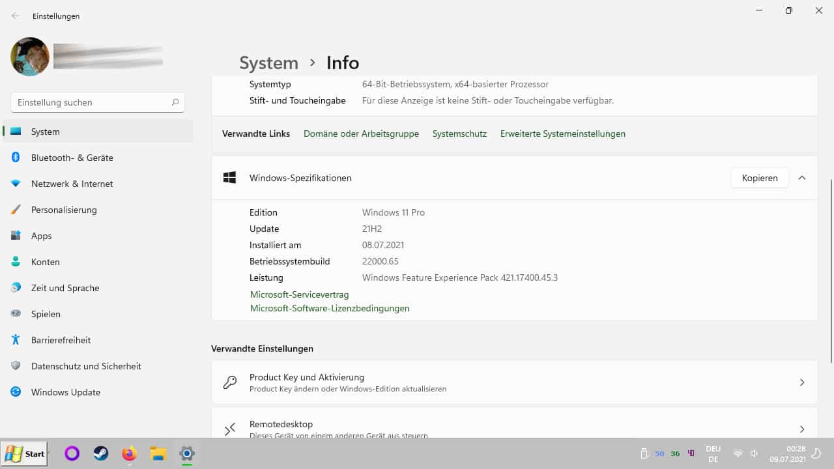The height and width of the screenshot is (469, 834).
Task: Focus the 'Einstellung suchen' search field
Action: tap(98, 102)
